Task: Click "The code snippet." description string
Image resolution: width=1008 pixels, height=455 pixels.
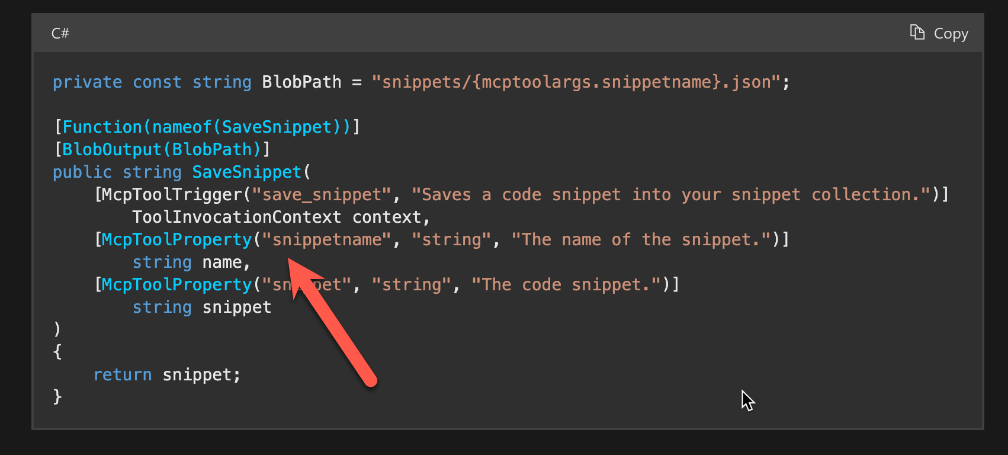Action: pyautogui.click(x=566, y=284)
